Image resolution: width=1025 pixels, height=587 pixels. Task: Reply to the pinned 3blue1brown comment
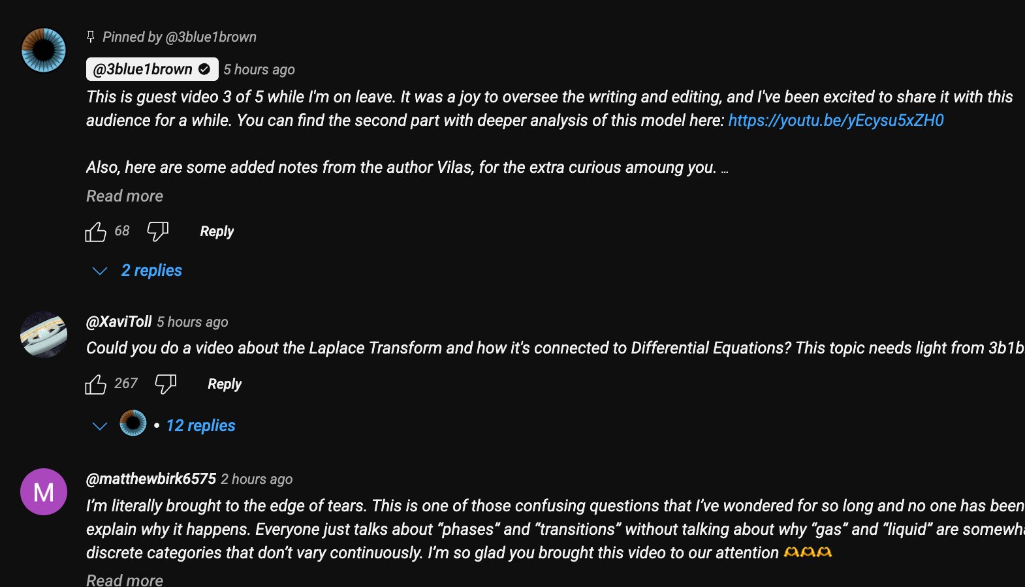point(217,232)
